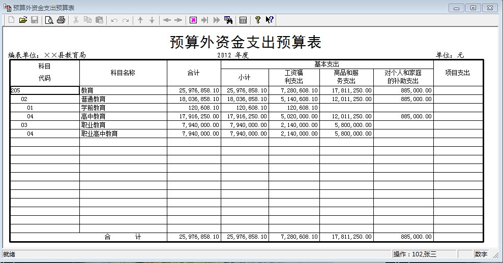The height and width of the screenshot is (263, 503).
Task: Open the calculator icon in the toolbar
Action: click(x=243, y=20)
